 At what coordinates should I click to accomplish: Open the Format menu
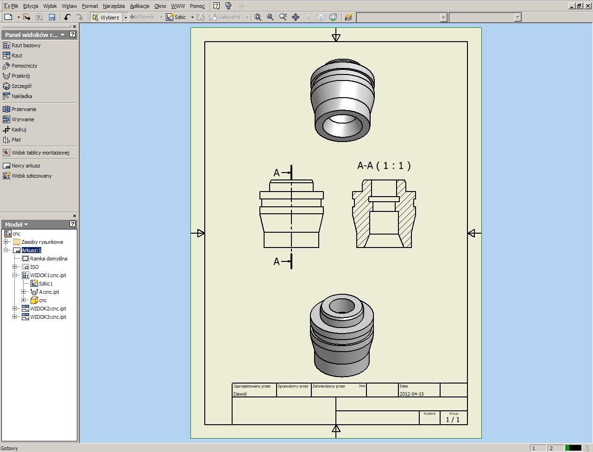[90, 6]
